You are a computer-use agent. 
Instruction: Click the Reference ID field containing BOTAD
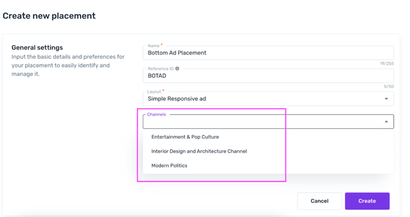(x=268, y=76)
